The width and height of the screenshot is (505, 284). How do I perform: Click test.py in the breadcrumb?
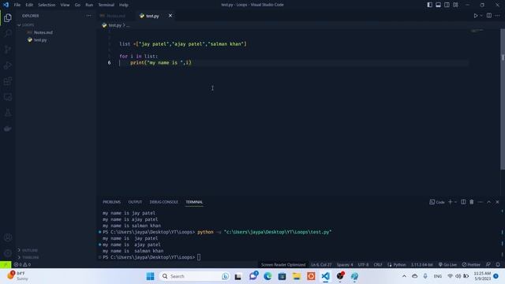coord(115,25)
